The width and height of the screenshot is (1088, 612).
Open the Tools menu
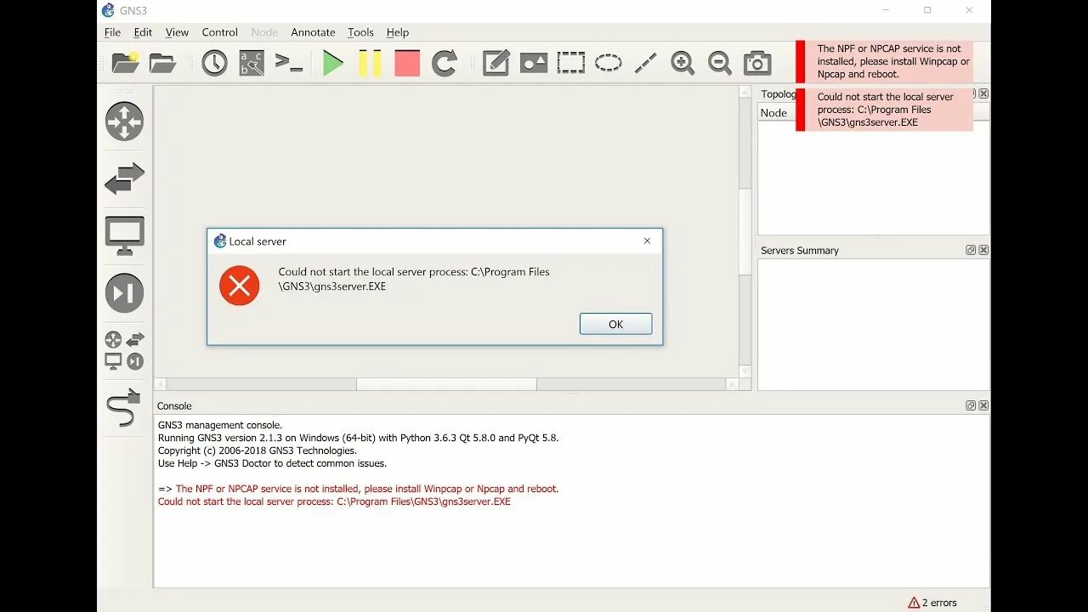click(360, 32)
